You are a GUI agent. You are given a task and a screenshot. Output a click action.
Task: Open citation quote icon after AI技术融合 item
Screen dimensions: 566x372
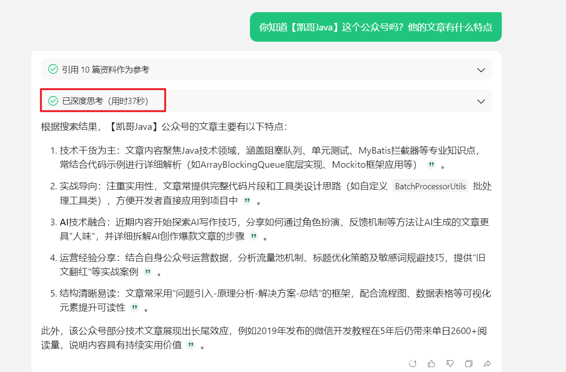pyautogui.click(x=254, y=237)
